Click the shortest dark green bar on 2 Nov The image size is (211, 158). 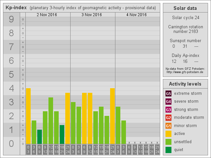coord(40,137)
